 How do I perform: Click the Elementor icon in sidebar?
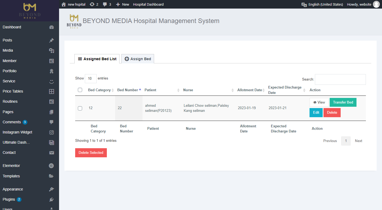pyautogui.click(x=52, y=166)
